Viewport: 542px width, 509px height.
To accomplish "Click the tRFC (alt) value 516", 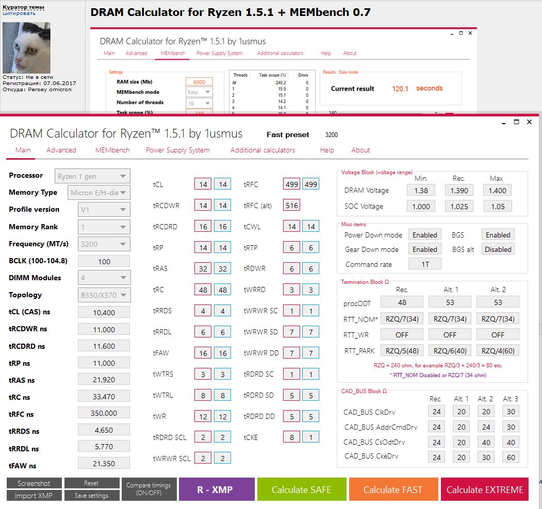I will [291, 206].
